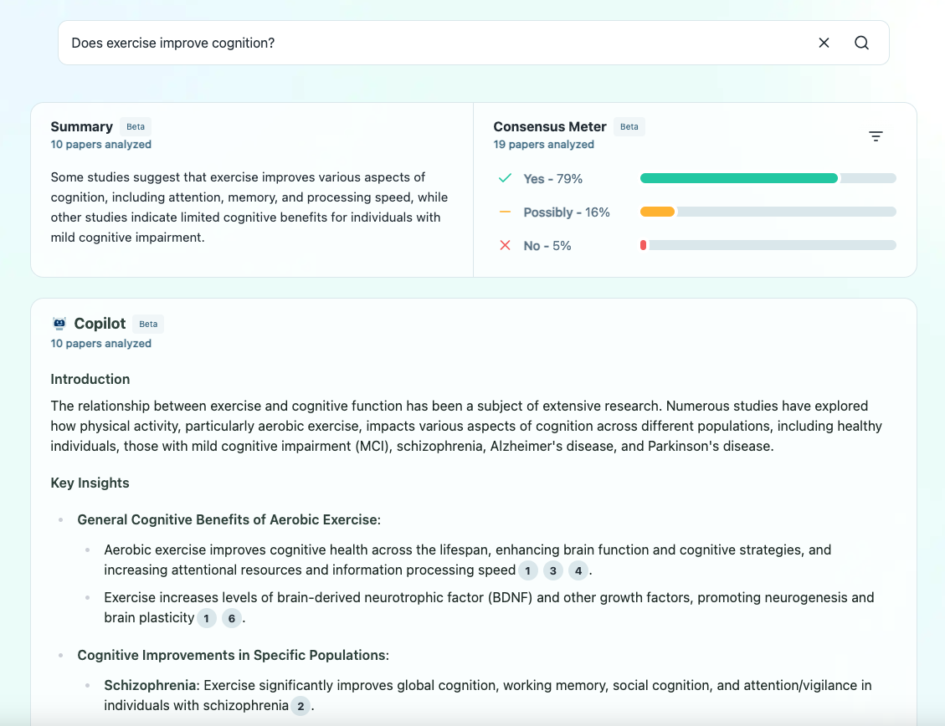This screenshot has height=726, width=945.
Task: Open '19 papers analyzed' under Consensus Meter
Action: (543, 145)
